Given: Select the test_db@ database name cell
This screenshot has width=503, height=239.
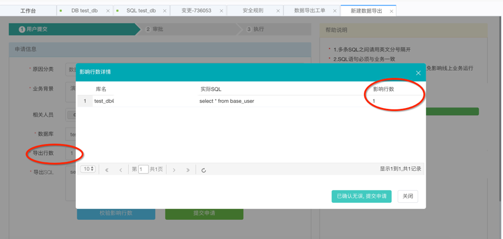Looking at the screenshot, I should point(104,101).
